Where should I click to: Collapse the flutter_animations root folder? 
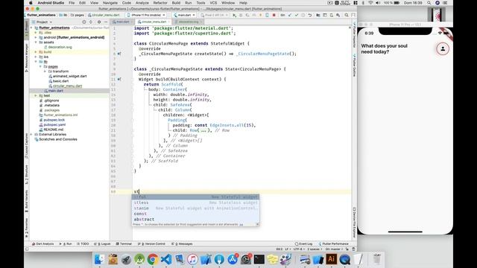coord(31,28)
